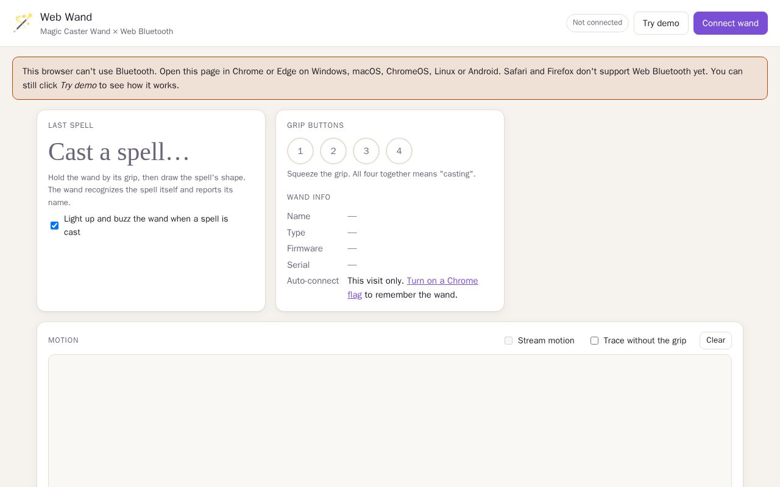The height and width of the screenshot is (487, 780).
Task: Click the motion trace canvas area
Action: click(x=390, y=421)
